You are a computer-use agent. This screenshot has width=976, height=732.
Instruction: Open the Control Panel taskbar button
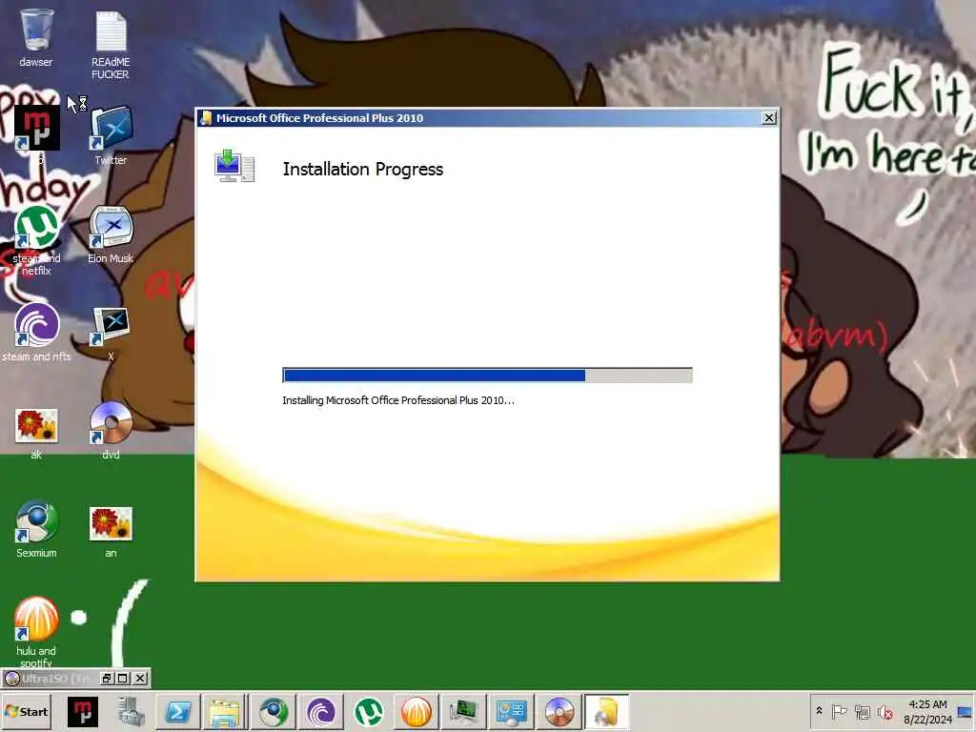pyautogui.click(x=511, y=711)
